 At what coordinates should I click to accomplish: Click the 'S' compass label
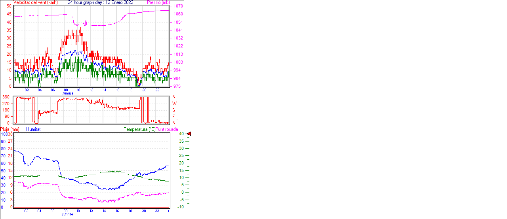pyautogui.click(x=174, y=110)
